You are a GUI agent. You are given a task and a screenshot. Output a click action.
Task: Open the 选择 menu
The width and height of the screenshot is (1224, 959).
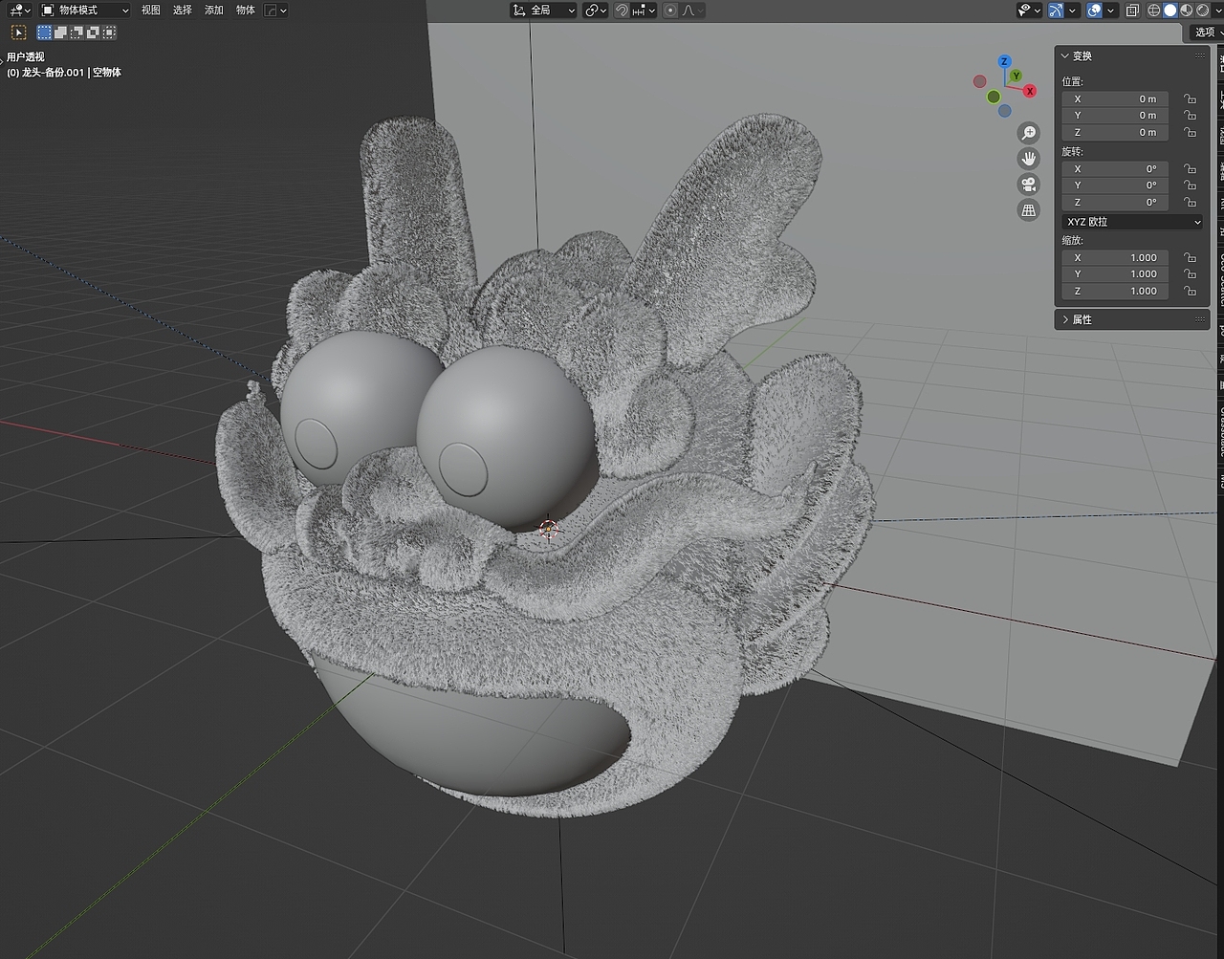pos(183,10)
